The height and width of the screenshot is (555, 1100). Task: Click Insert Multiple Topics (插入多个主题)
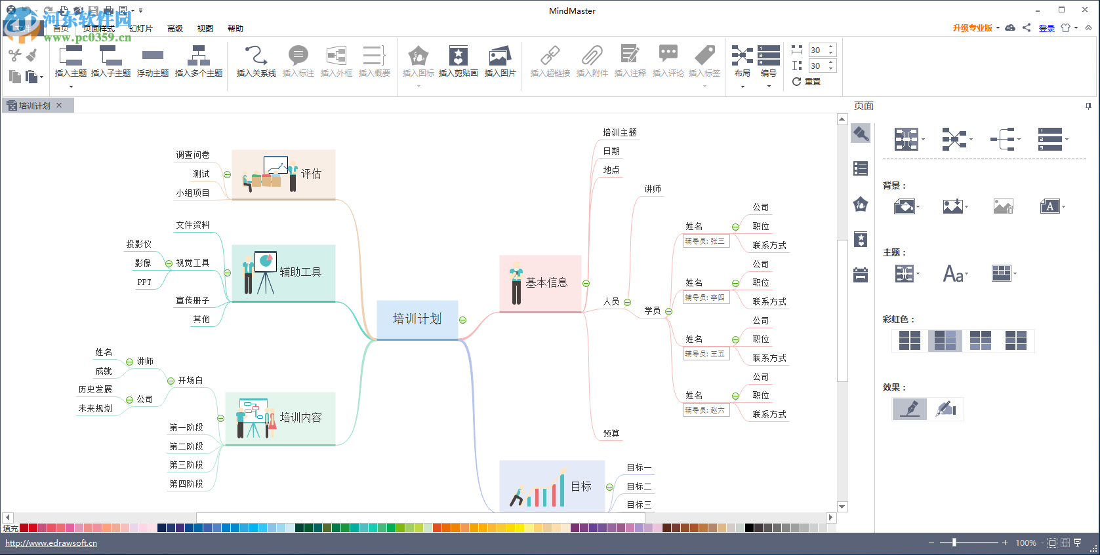pos(198,62)
